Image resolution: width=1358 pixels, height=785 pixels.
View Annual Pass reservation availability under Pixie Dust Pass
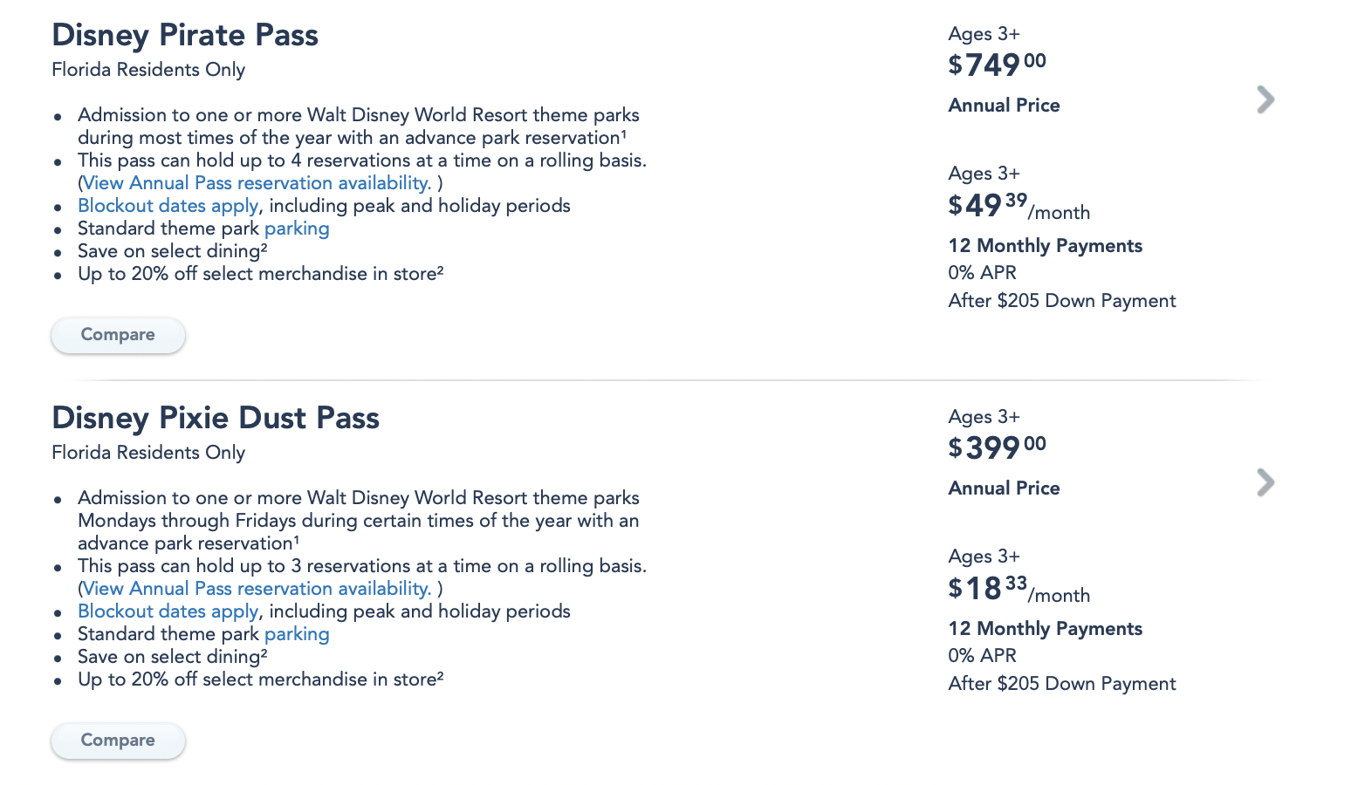pos(257,589)
